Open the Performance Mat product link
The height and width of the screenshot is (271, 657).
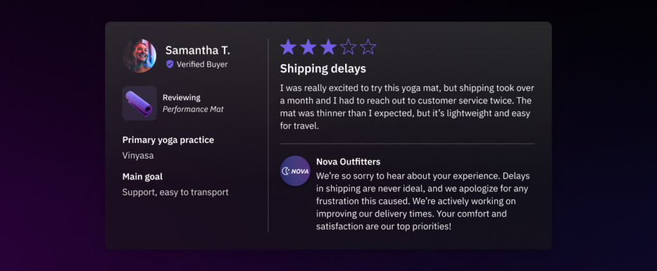[x=192, y=109]
